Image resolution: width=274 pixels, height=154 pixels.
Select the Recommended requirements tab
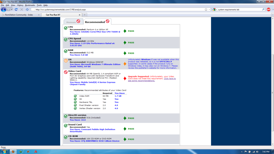pyautogui.click(x=97, y=22)
